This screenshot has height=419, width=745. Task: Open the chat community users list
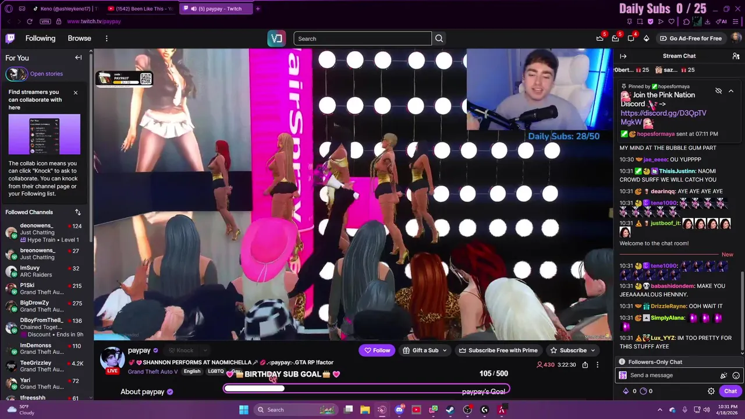pyautogui.click(x=736, y=56)
